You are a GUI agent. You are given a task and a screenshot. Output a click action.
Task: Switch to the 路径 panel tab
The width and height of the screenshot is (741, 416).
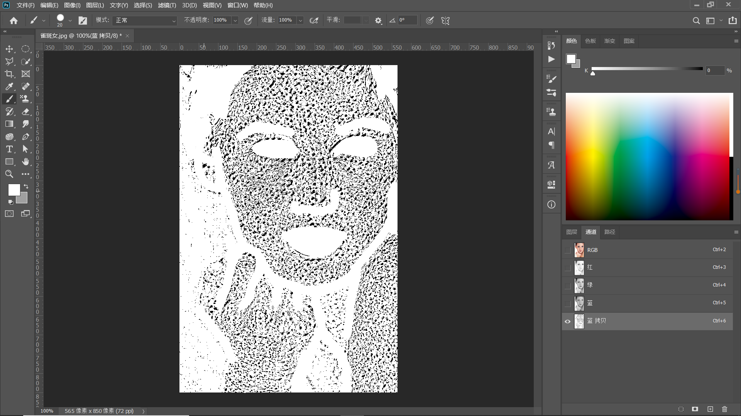click(x=610, y=232)
